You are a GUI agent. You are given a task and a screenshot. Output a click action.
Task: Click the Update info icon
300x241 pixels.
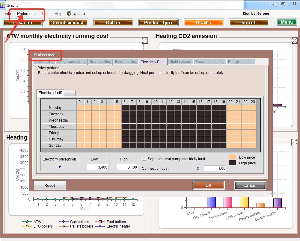pyautogui.click(x=69, y=13)
